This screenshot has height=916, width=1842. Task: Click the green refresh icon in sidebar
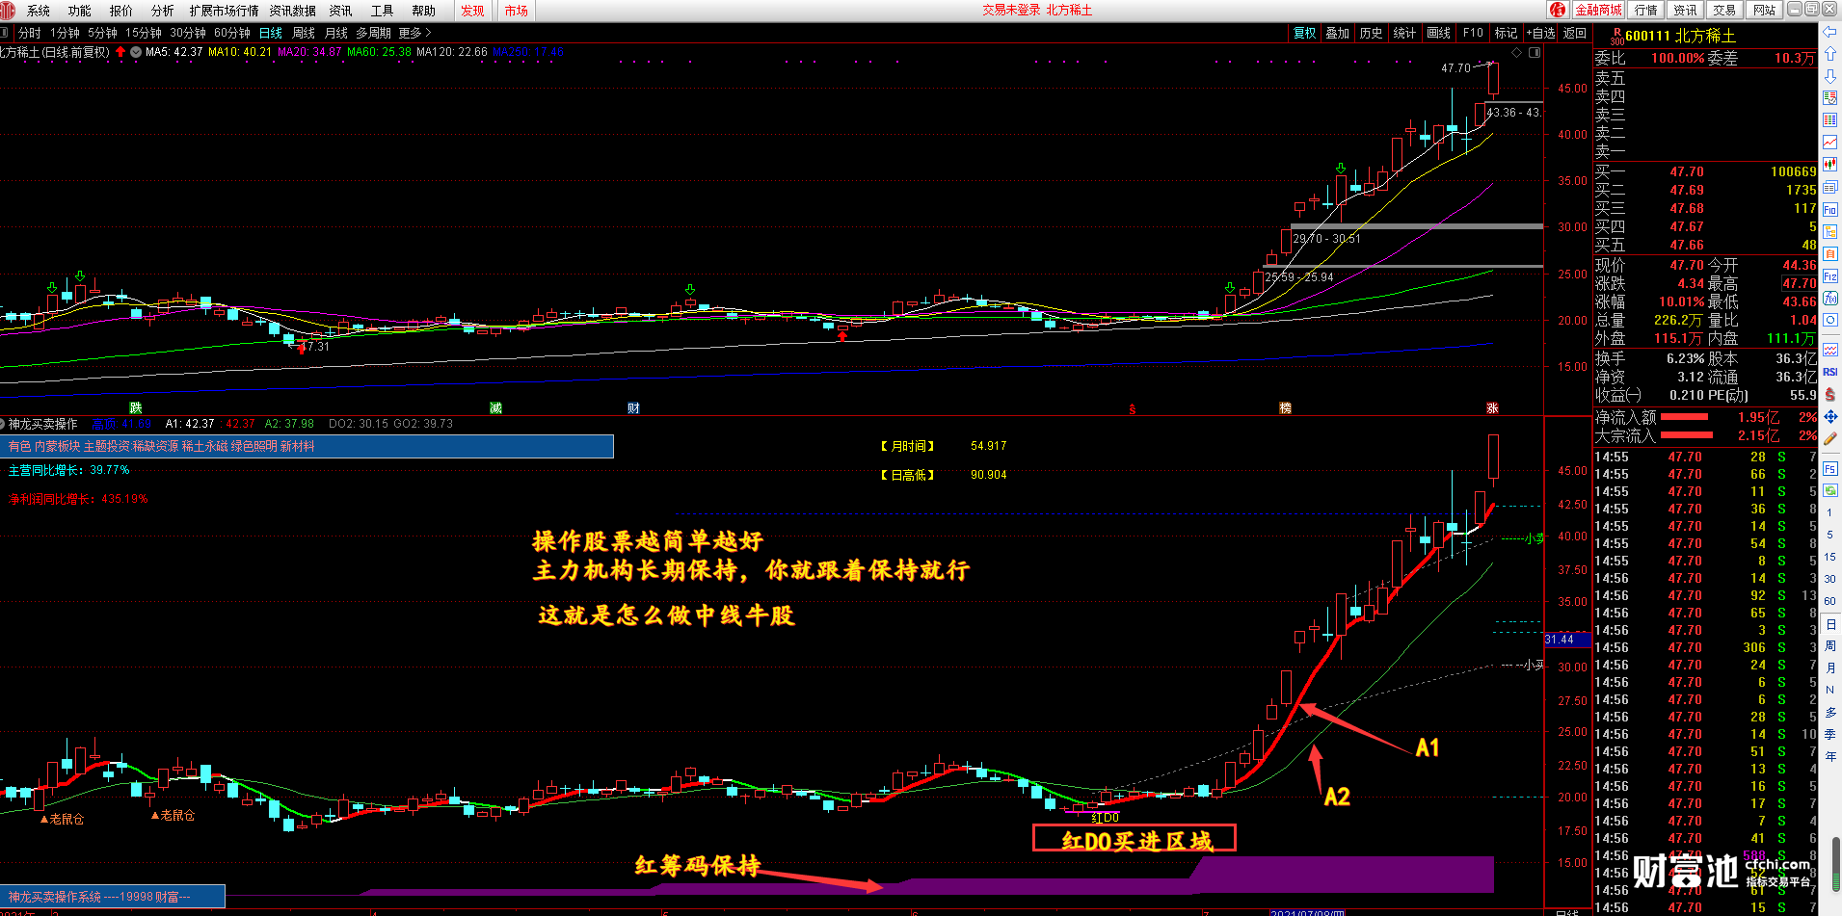pyautogui.click(x=1830, y=490)
